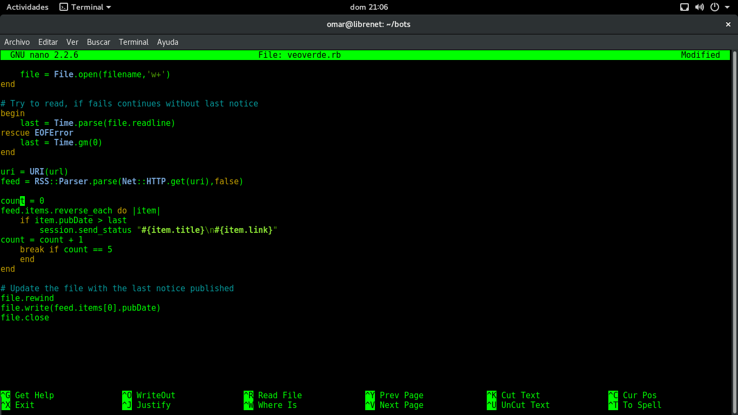The width and height of the screenshot is (738, 415).
Task: Open the Buscar menu
Action: click(98, 42)
